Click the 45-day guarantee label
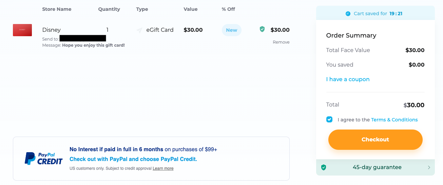Viewport: 443px width, 185px height. pyautogui.click(x=377, y=167)
